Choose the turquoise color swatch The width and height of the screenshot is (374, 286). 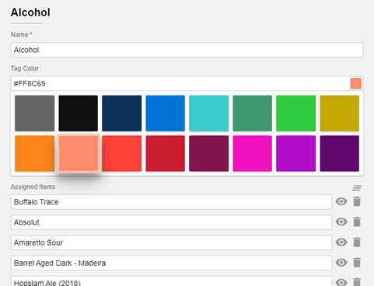click(x=209, y=113)
